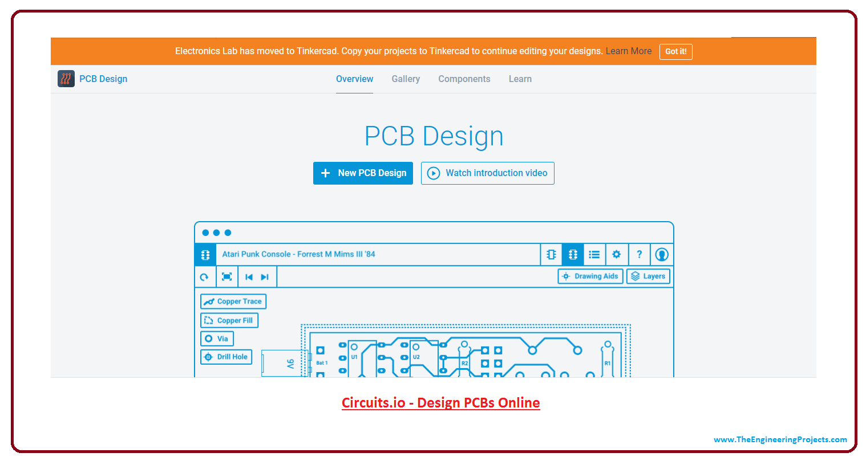Click the blue chip icon beside project title
Viewport: 866px width, 465px height.
(205, 255)
